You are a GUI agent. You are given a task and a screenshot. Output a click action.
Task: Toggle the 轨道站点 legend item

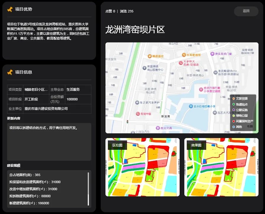pyautogui.click(x=240, y=104)
